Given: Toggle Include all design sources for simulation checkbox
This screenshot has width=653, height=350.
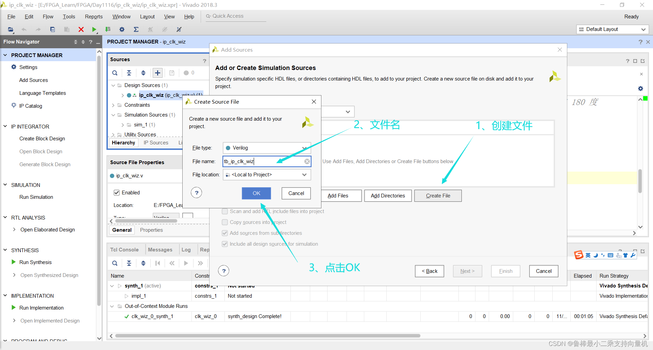Looking at the screenshot, I should point(225,244).
